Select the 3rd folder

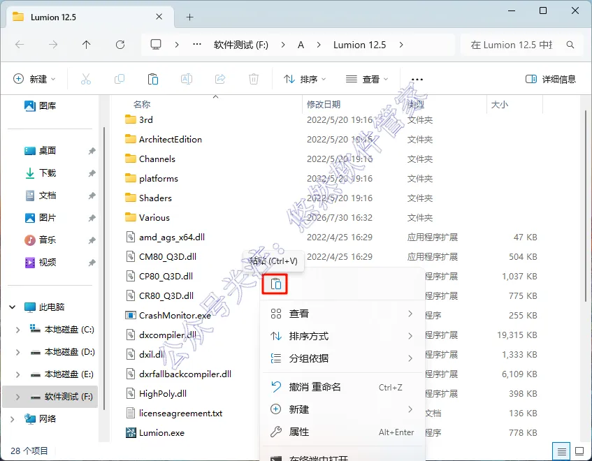pyautogui.click(x=139, y=119)
